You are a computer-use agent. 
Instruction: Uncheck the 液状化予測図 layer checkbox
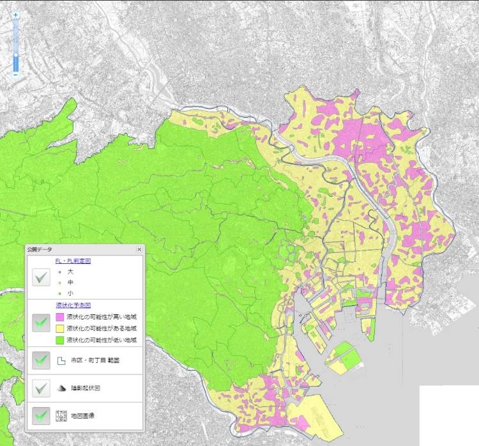42,323
